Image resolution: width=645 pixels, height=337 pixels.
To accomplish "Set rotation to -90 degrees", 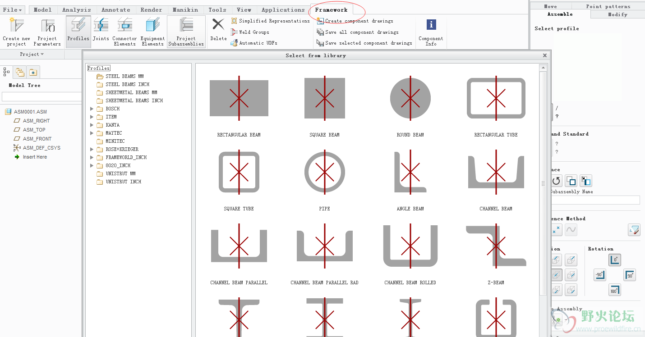I will point(599,275).
